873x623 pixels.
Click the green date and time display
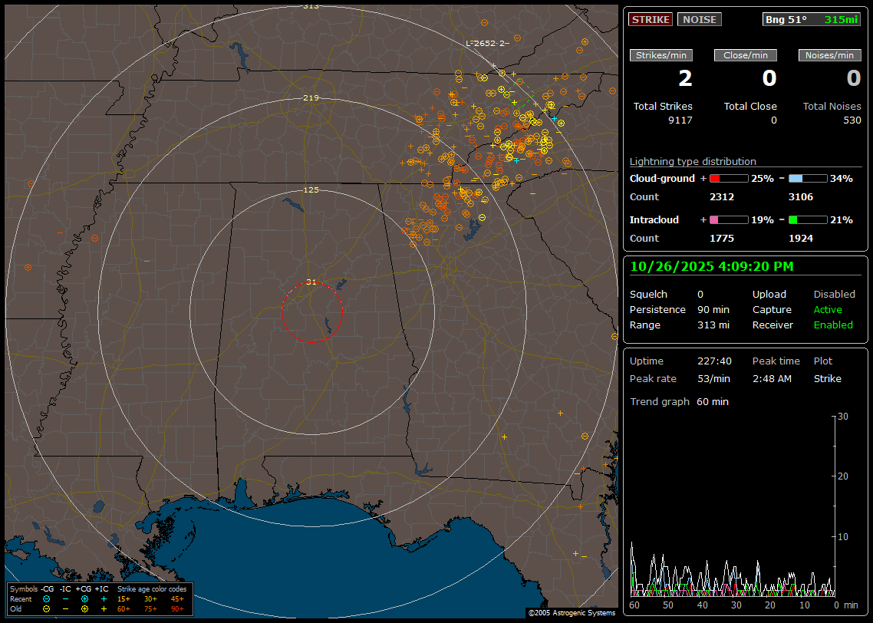712,266
